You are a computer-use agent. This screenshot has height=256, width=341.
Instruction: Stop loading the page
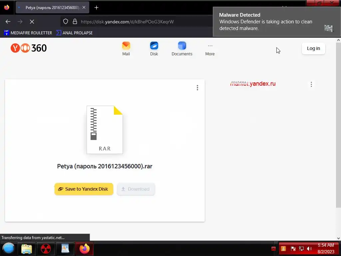pos(32,22)
